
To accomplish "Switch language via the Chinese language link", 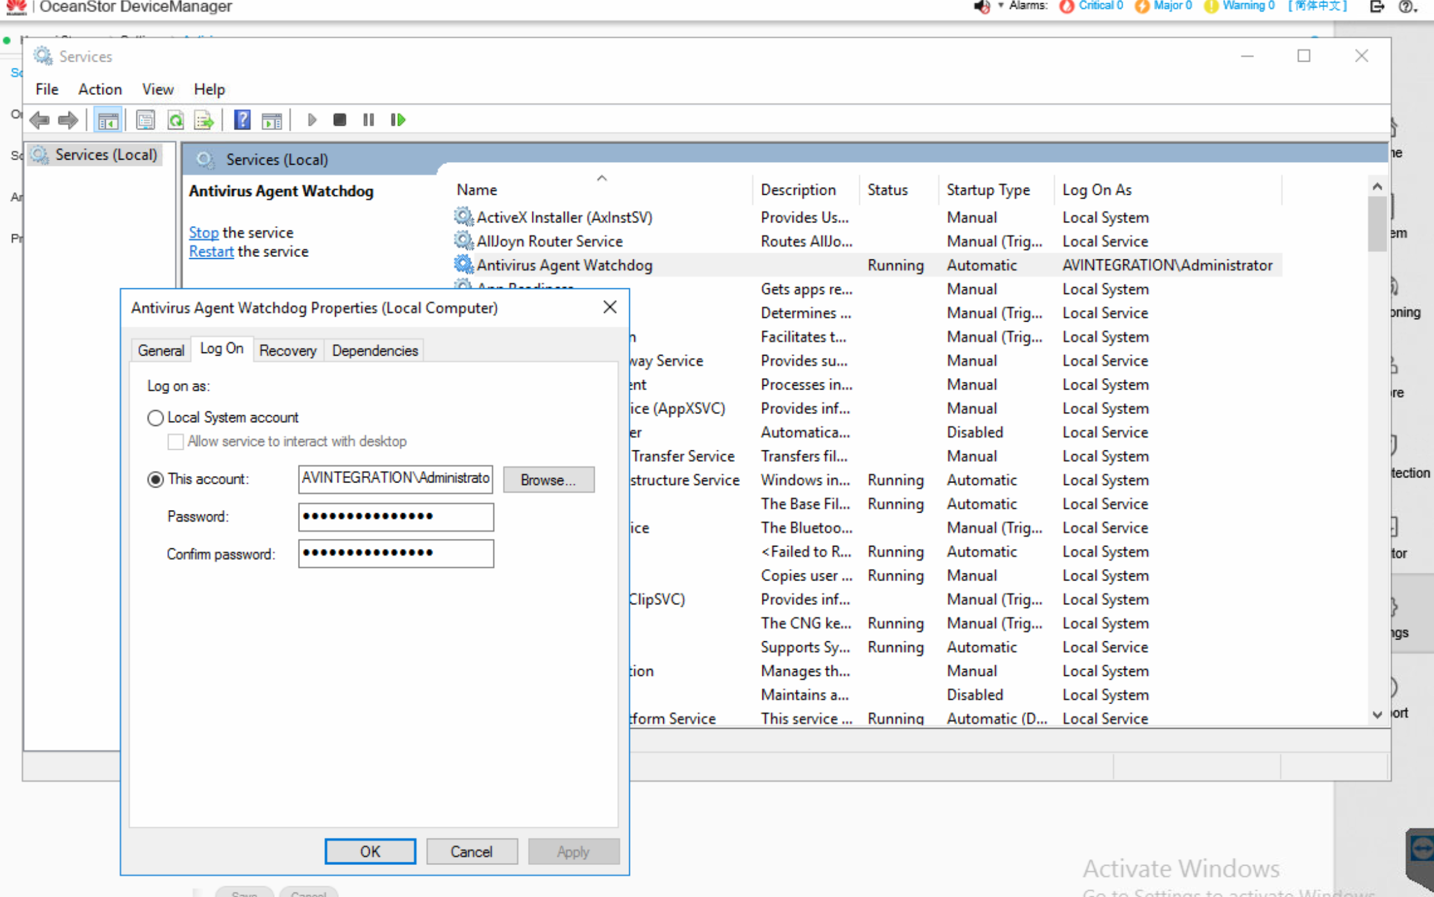I will pos(1317,6).
